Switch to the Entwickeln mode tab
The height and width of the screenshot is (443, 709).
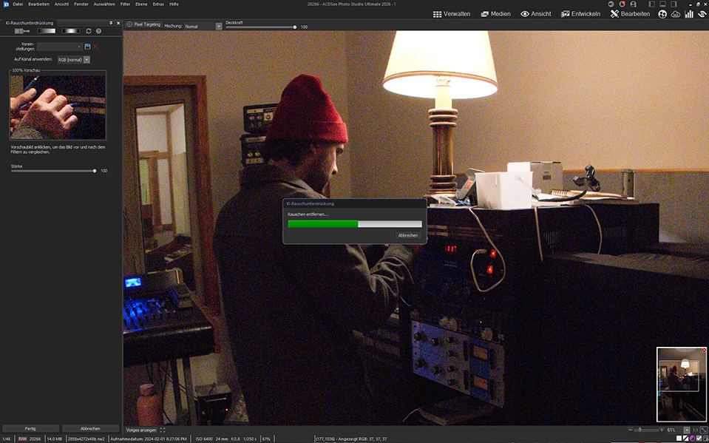tap(580, 14)
